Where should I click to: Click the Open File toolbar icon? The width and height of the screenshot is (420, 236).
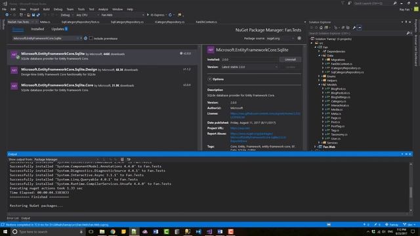coord(28,15)
